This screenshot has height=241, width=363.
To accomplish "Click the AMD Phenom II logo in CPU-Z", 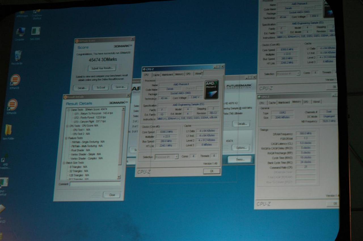I will [211, 89].
